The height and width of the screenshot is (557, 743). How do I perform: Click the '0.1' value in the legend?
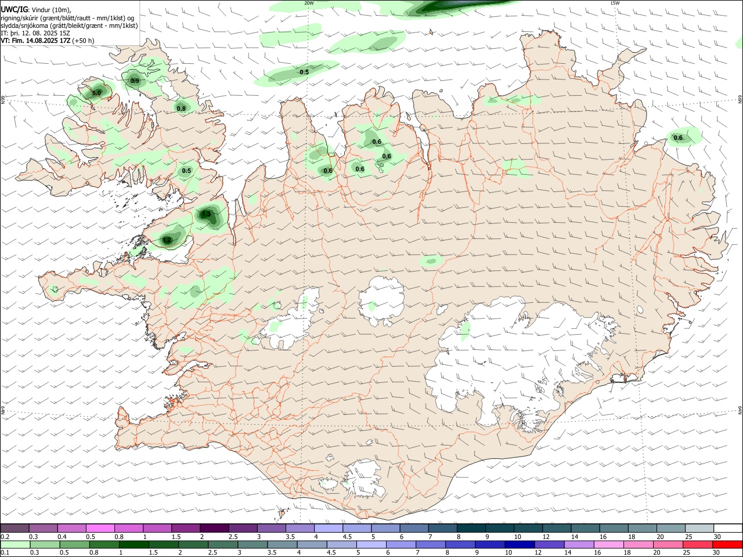[5, 552]
